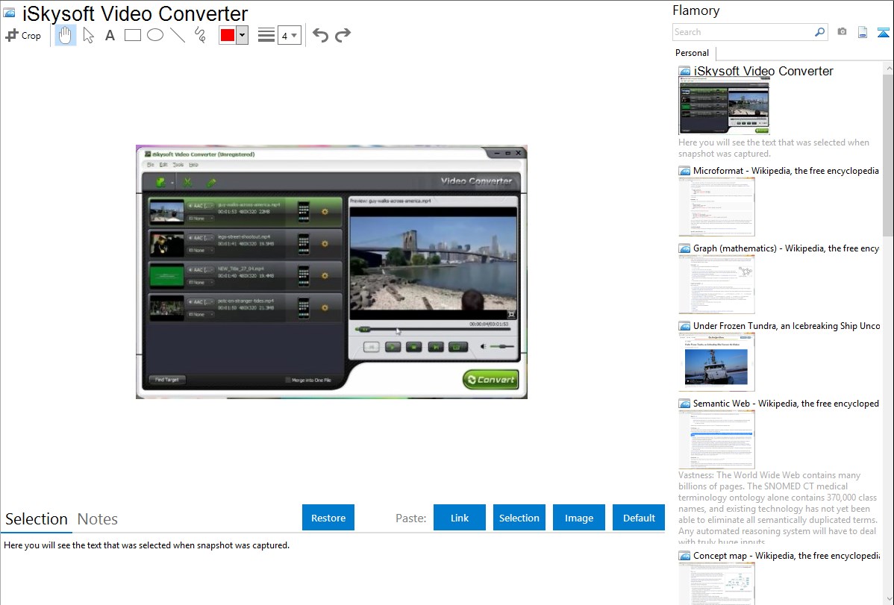Click the volume slider in the preview player
The width and height of the screenshot is (894, 605).
[501, 346]
